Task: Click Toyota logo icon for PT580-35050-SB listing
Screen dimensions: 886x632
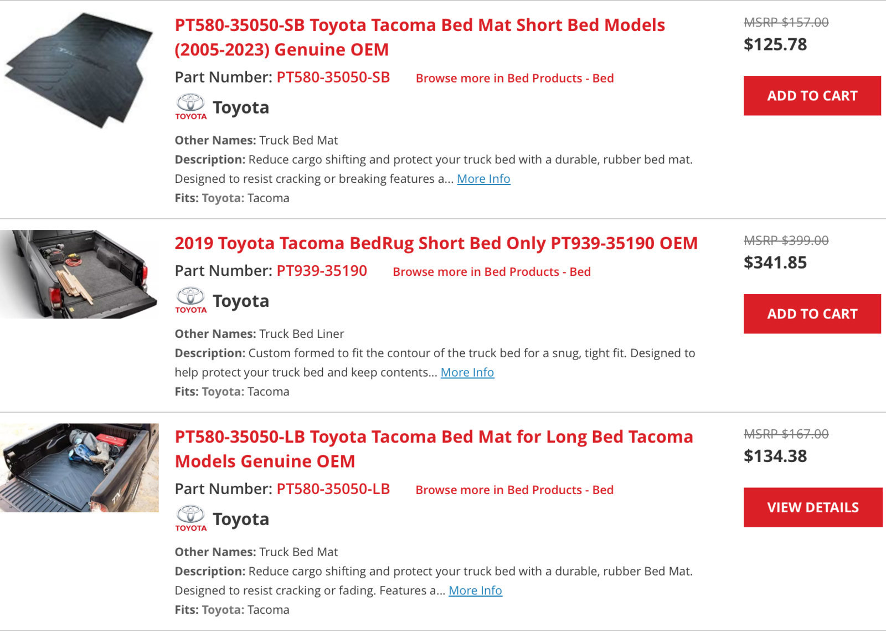Action: tap(191, 107)
